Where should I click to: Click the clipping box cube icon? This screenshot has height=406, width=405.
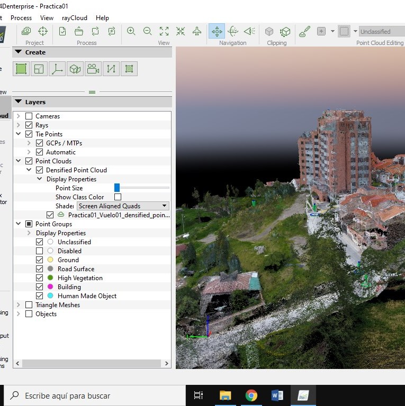point(269,31)
